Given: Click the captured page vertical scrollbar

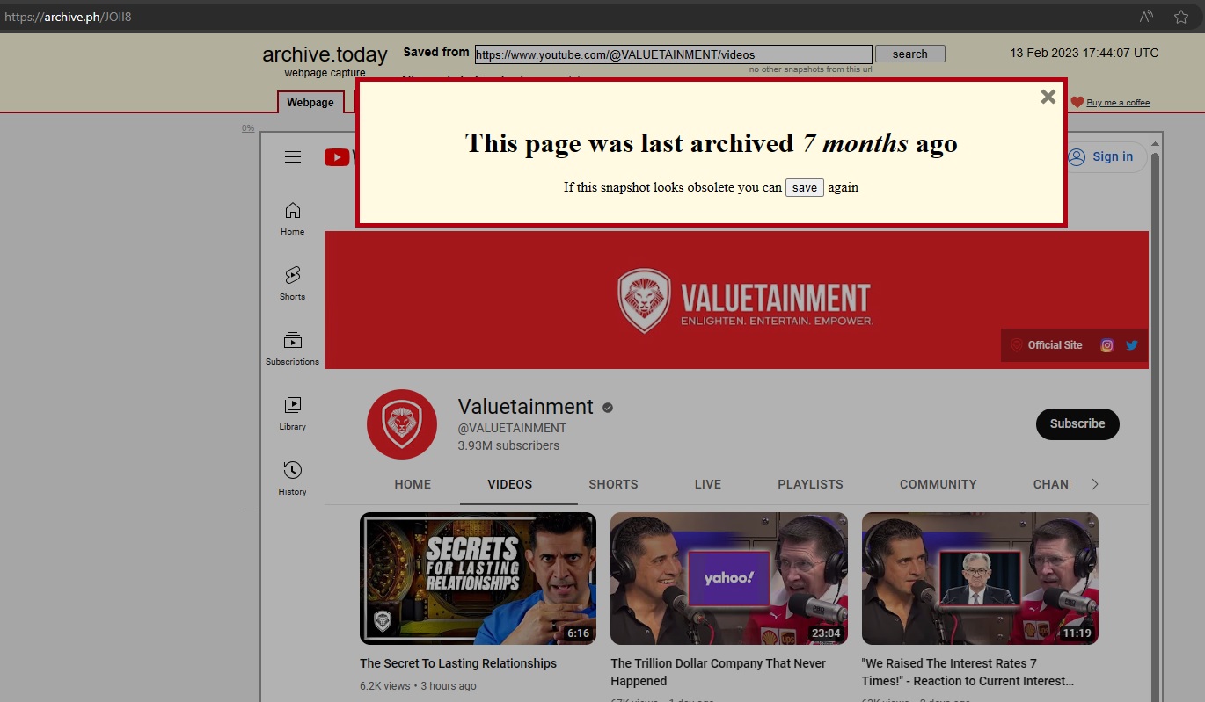Looking at the screenshot, I should coord(1155,422).
